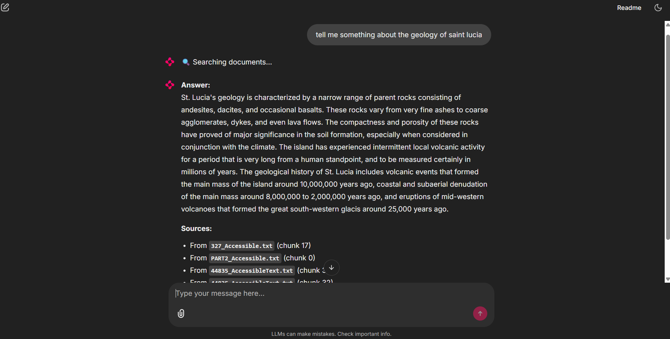Click the scrollbar up arrow

[x=668, y=24]
